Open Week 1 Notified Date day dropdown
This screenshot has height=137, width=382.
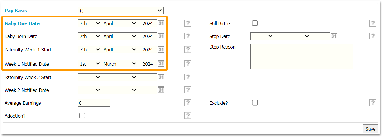tap(89, 64)
